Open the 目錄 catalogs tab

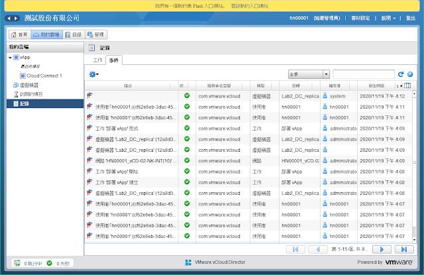(x=74, y=34)
